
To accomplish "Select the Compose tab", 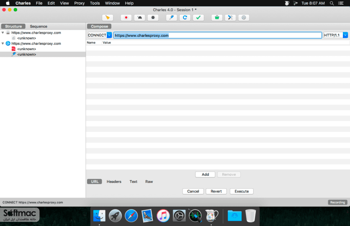I will [99, 26].
